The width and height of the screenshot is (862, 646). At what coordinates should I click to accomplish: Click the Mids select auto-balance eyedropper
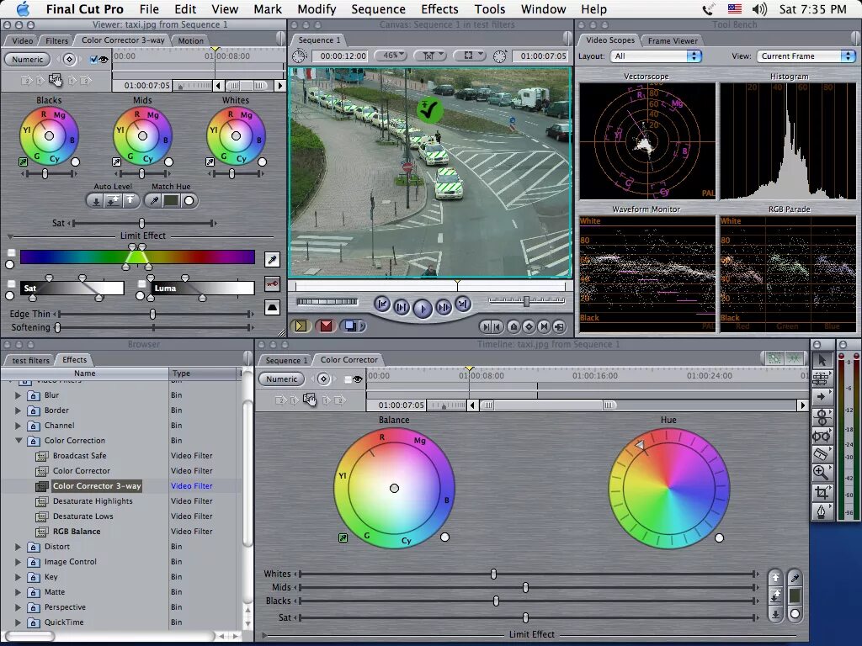(116, 161)
